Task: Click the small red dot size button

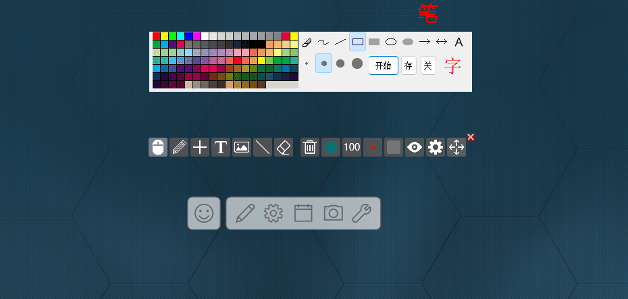Action: pyautogui.click(x=373, y=147)
